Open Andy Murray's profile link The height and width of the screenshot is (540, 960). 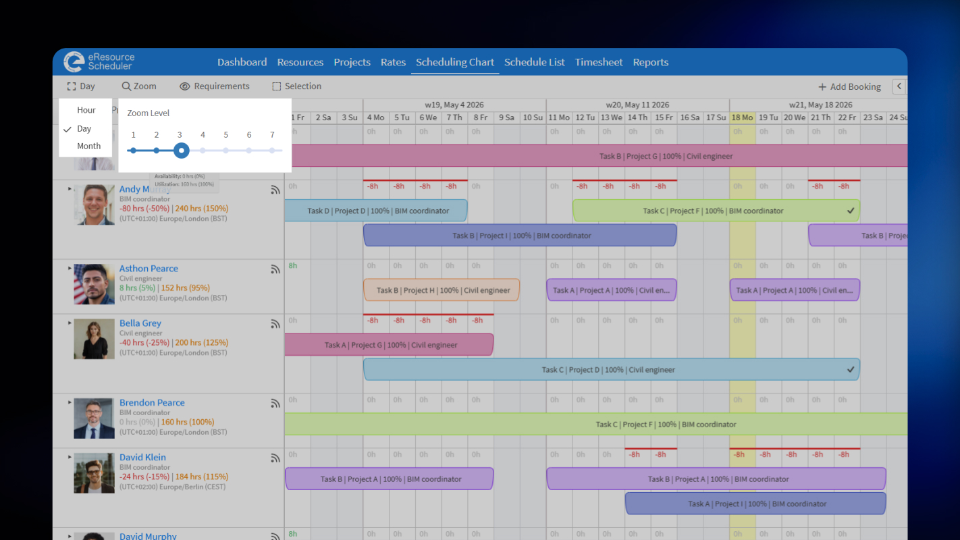144,189
